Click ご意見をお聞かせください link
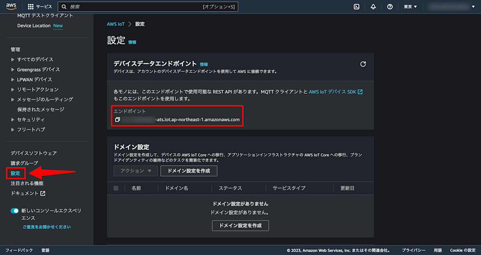This screenshot has width=481, height=255. tap(46, 227)
